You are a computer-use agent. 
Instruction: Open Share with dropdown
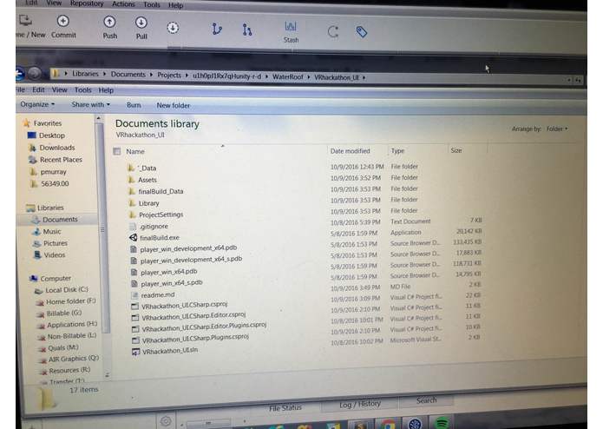pos(91,104)
